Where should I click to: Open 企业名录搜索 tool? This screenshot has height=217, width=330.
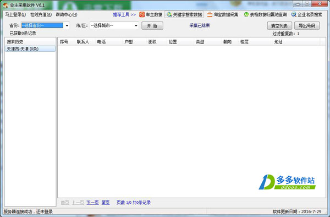click(307, 14)
